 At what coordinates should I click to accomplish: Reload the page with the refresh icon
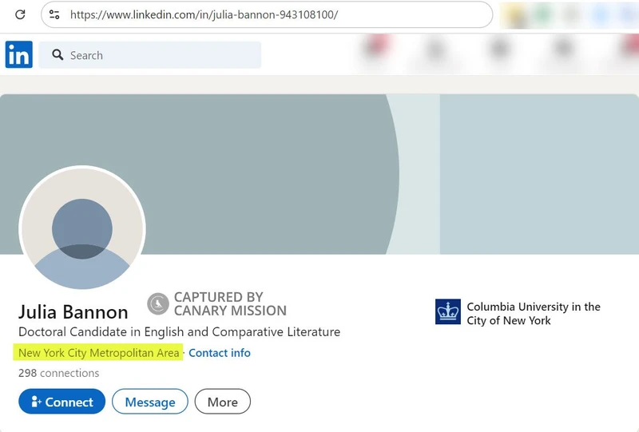[20, 14]
